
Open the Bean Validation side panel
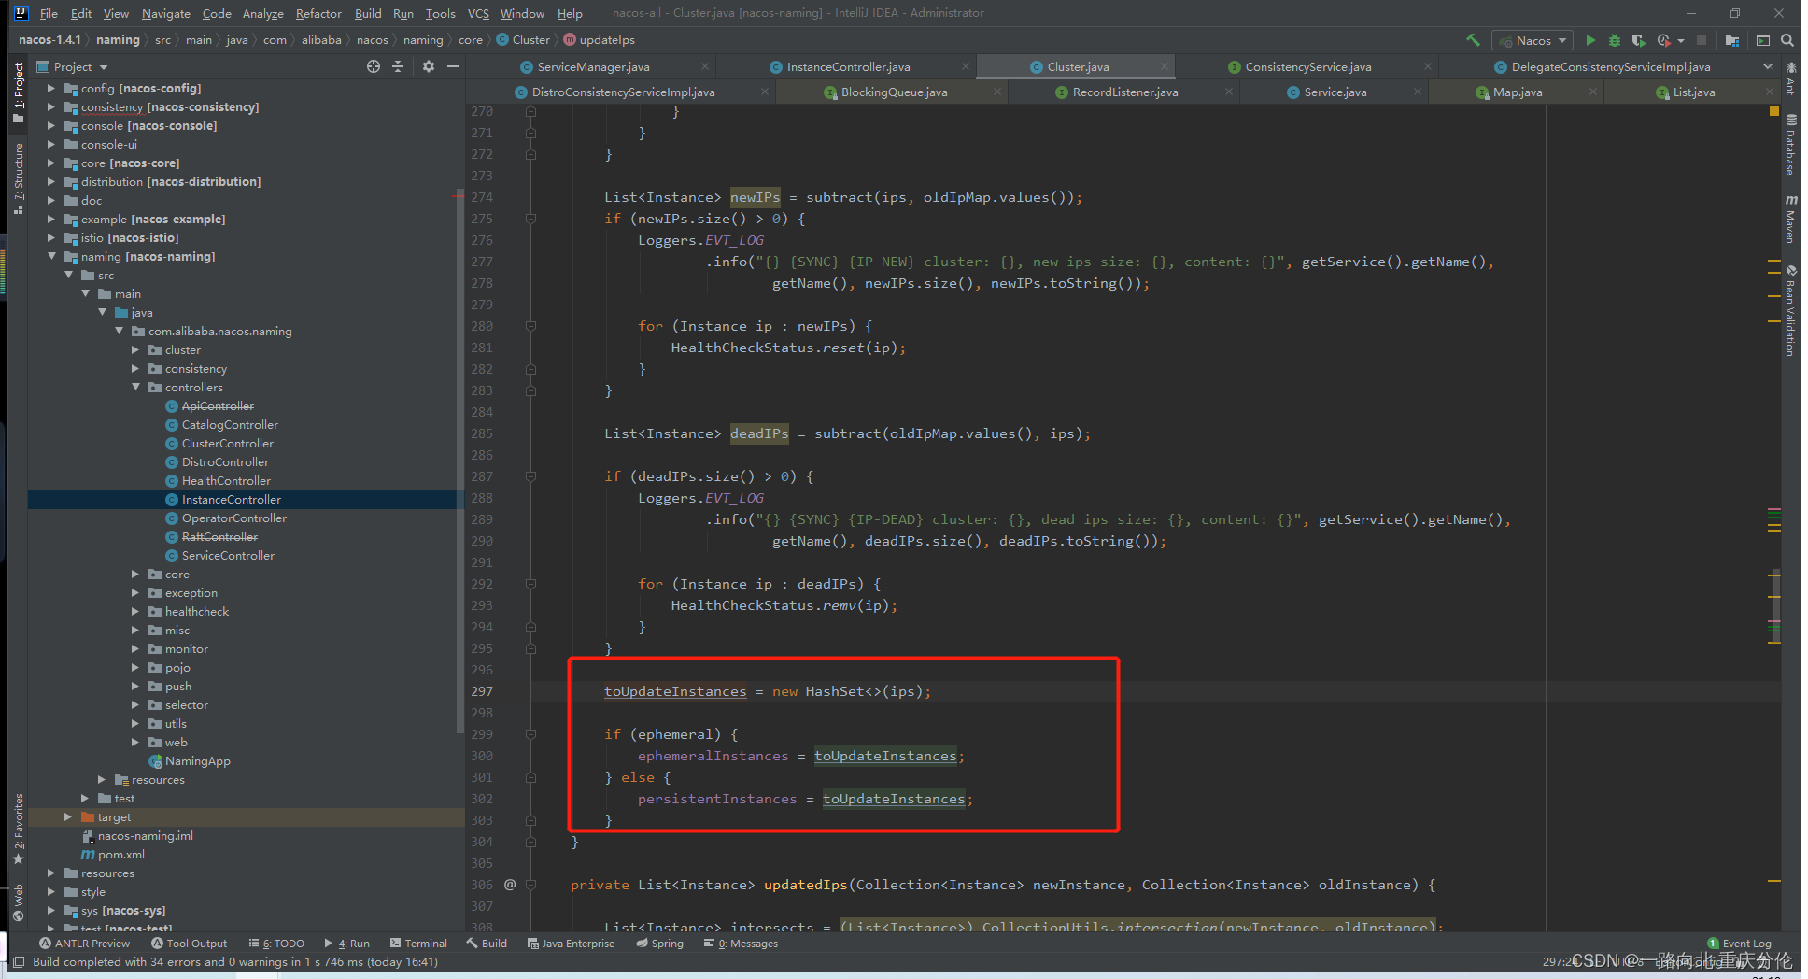(1790, 310)
